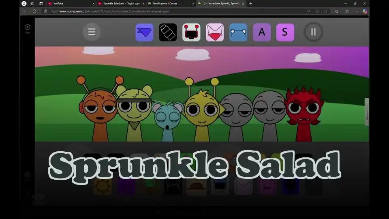
Task: Click the replay icon in left sidebar
Action: click(x=28, y=27)
